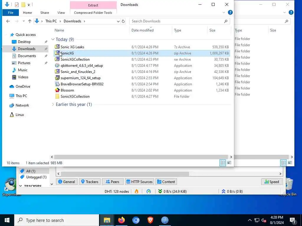302x226 pixels.
Task: Click the New folder quick access icon
Action: 23,5
